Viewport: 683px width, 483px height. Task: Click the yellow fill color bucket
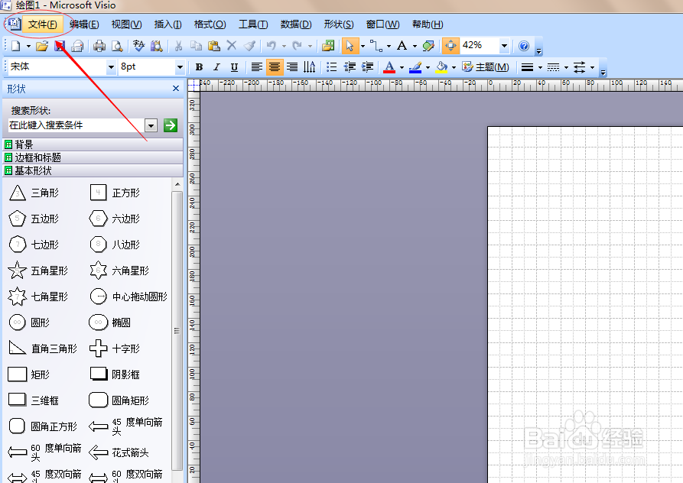441,67
